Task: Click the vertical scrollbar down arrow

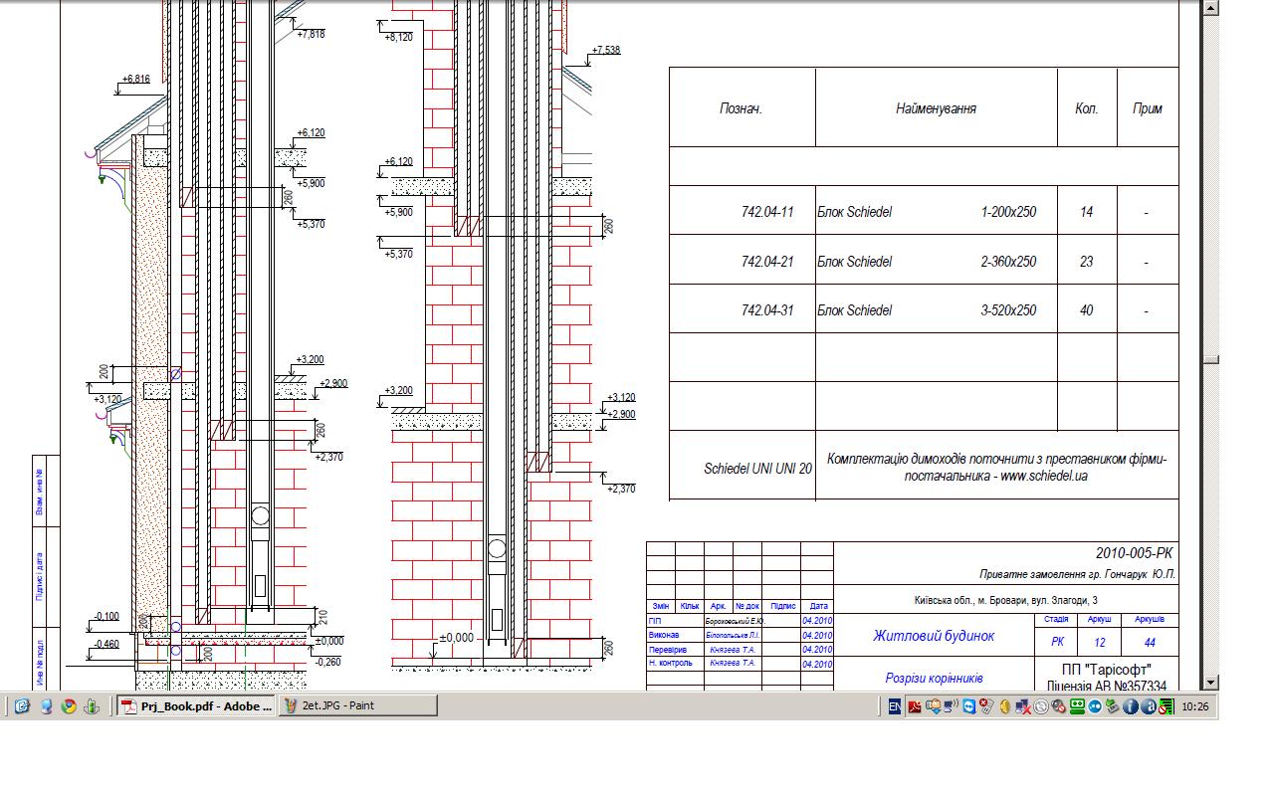Action: coord(1210,683)
